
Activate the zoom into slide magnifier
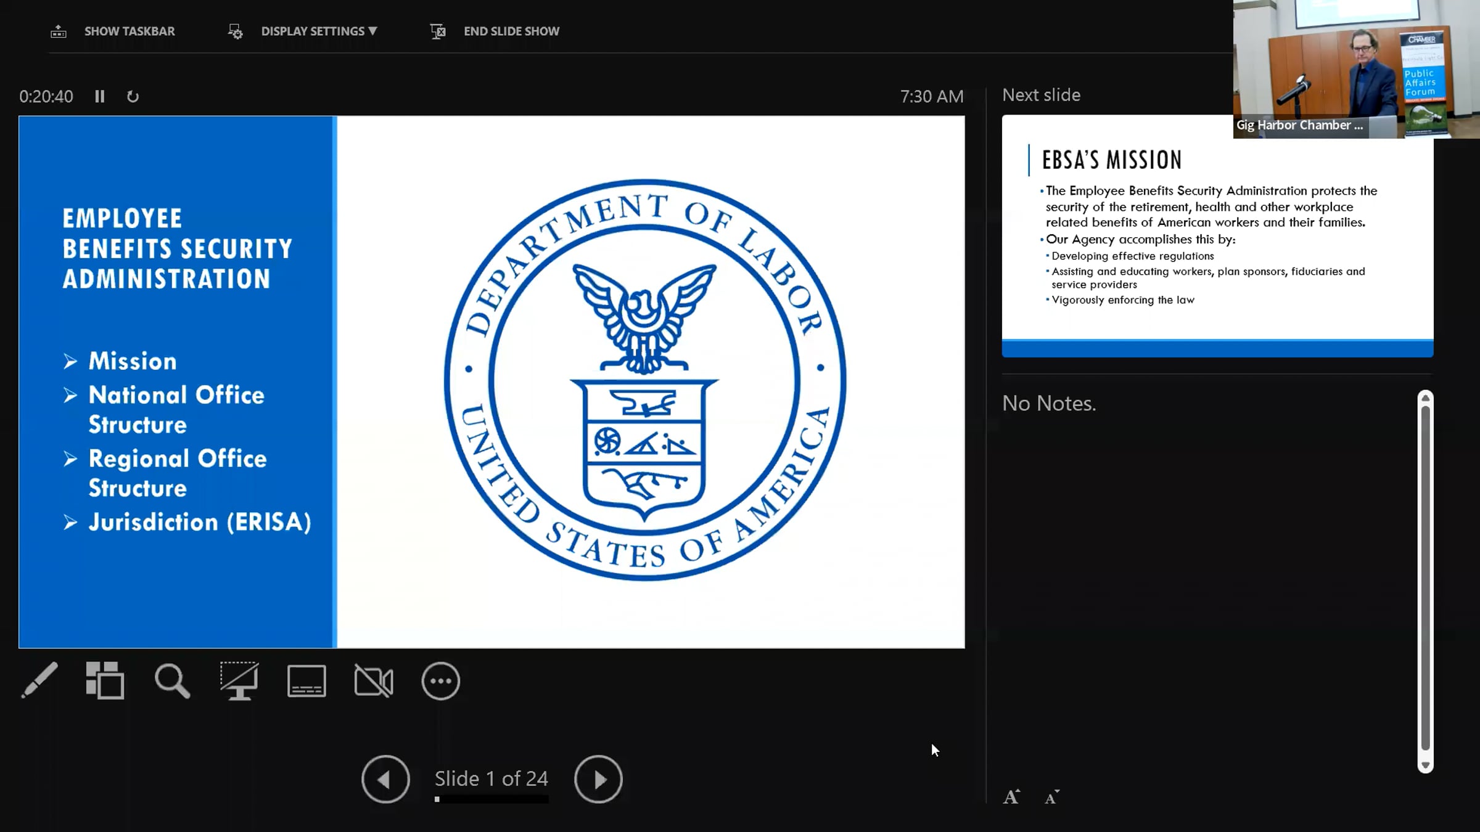[x=172, y=680]
